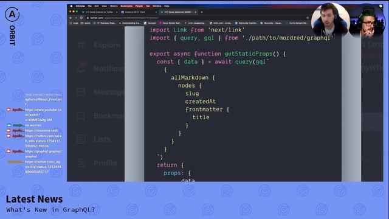Click Notifications bell in Twitter sidebar
Screen dimensions: 389x219
pyautogui.click(x=81, y=68)
